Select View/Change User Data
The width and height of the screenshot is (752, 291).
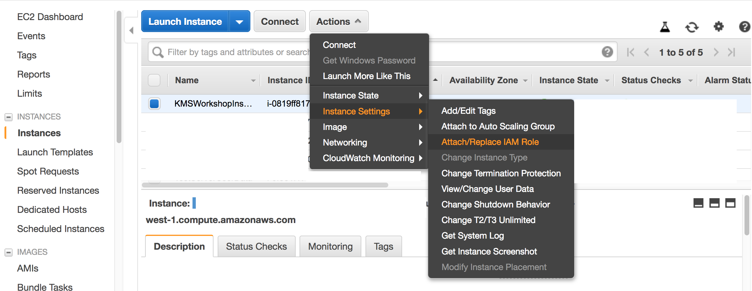pos(501,189)
